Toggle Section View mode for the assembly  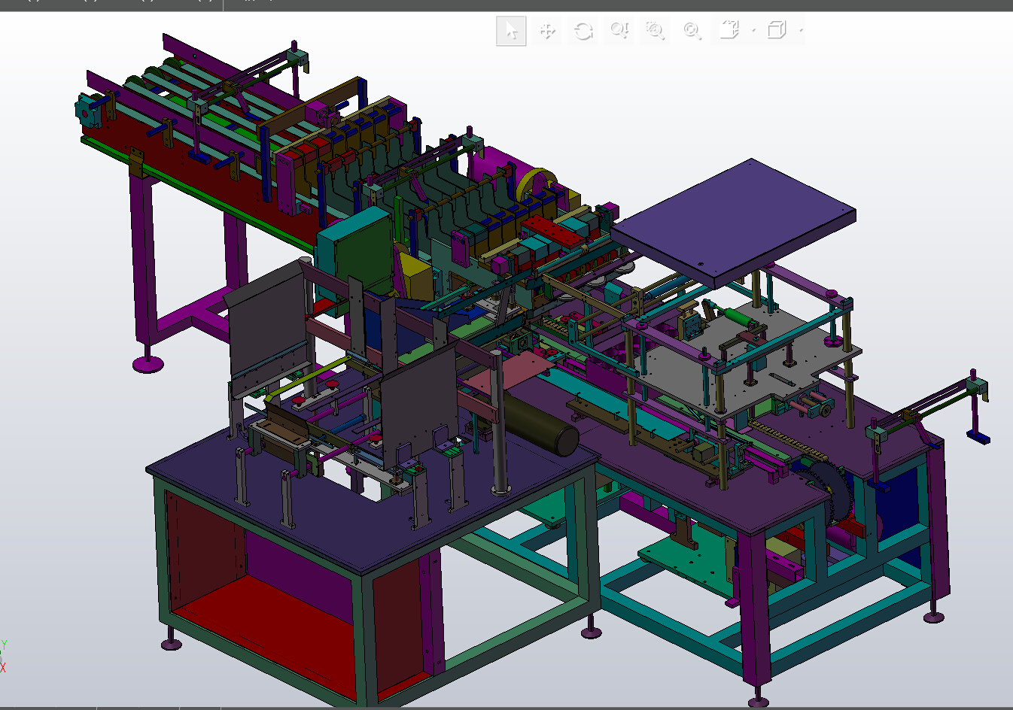coord(729,31)
